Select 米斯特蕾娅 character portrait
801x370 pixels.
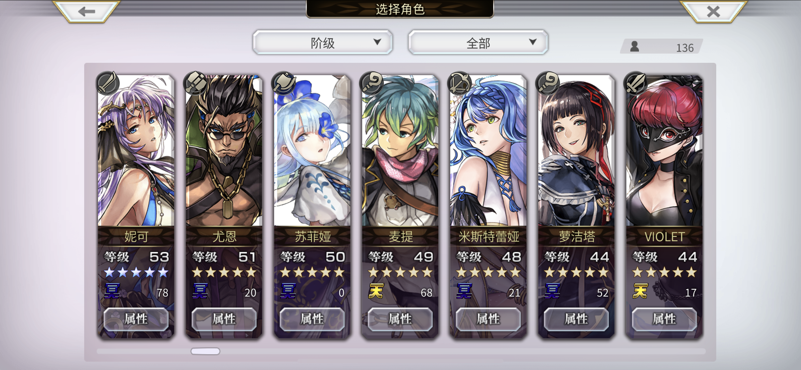click(x=488, y=150)
